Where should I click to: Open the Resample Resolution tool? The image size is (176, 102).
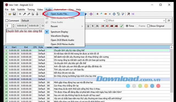coord(110,14)
